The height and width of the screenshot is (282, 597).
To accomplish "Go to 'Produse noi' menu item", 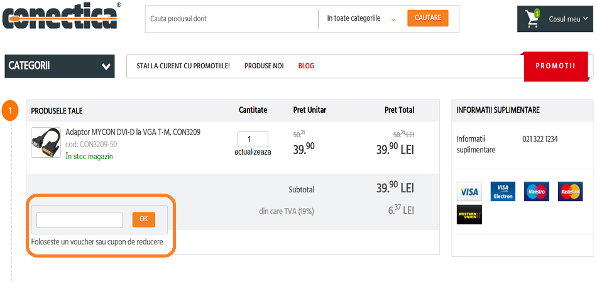I will point(264,66).
